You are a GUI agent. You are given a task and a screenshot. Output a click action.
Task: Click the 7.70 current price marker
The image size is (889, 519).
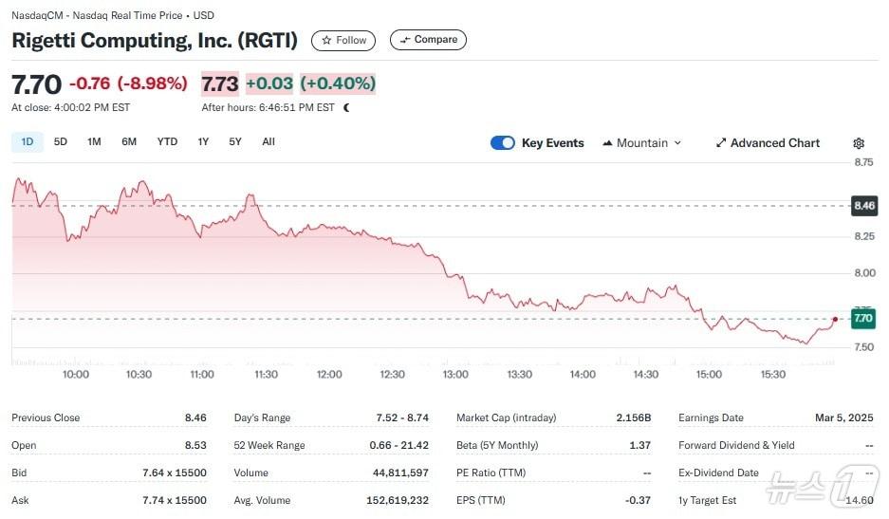click(863, 320)
